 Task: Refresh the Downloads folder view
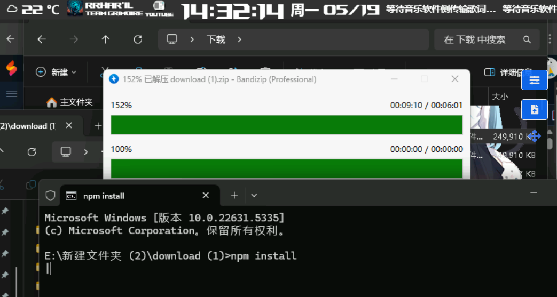pos(138,39)
